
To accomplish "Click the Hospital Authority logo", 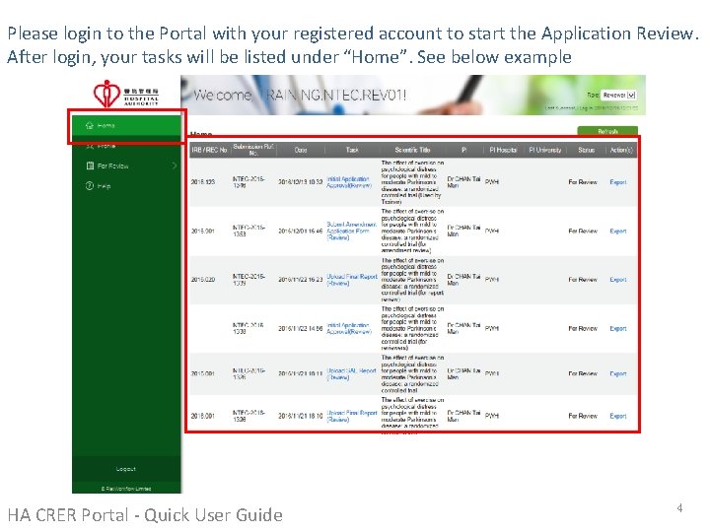I will pos(126,94).
